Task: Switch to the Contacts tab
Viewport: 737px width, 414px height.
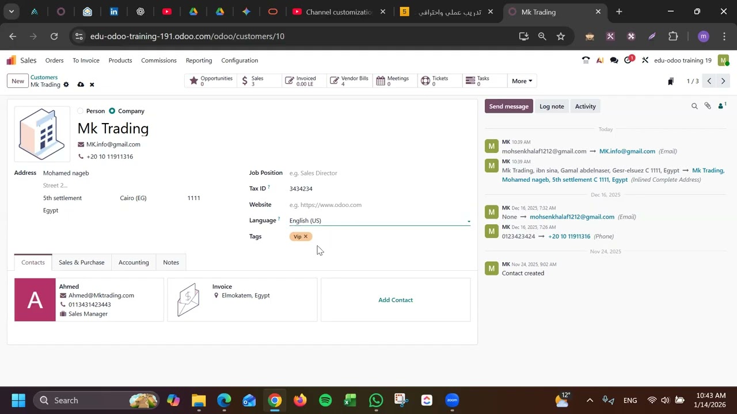Action: 33,262
